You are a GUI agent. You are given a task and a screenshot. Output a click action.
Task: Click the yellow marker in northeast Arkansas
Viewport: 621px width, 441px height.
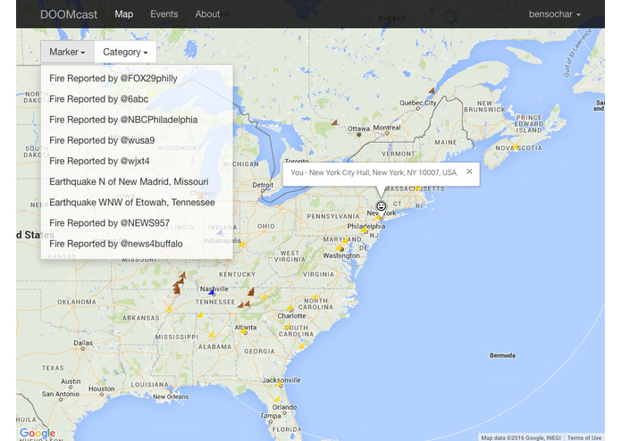169,309
